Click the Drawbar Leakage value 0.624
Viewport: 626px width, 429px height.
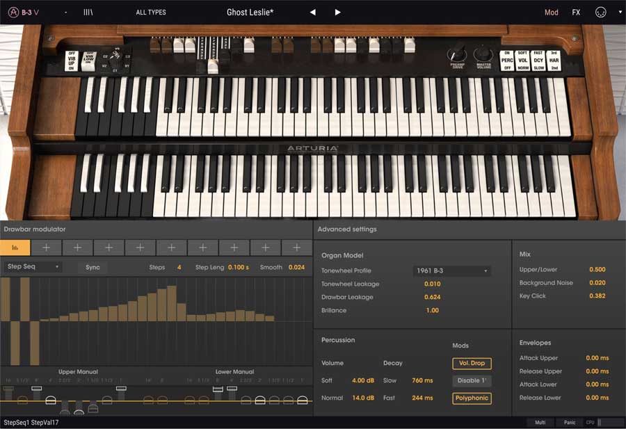coord(433,298)
